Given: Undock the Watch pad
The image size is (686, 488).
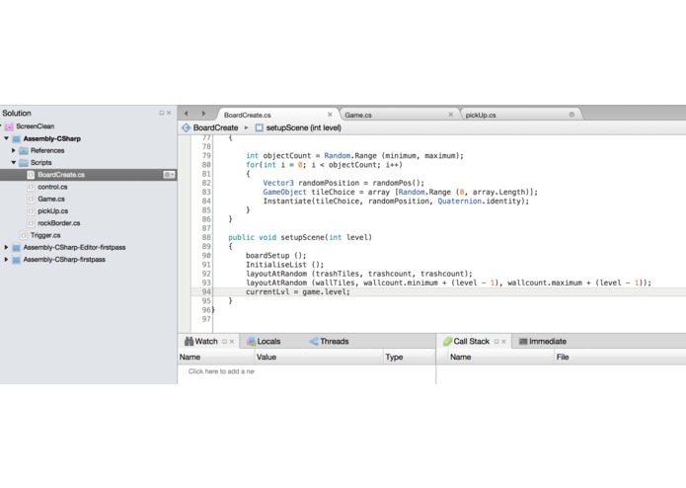Looking at the screenshot, I should tap(224, 342).
